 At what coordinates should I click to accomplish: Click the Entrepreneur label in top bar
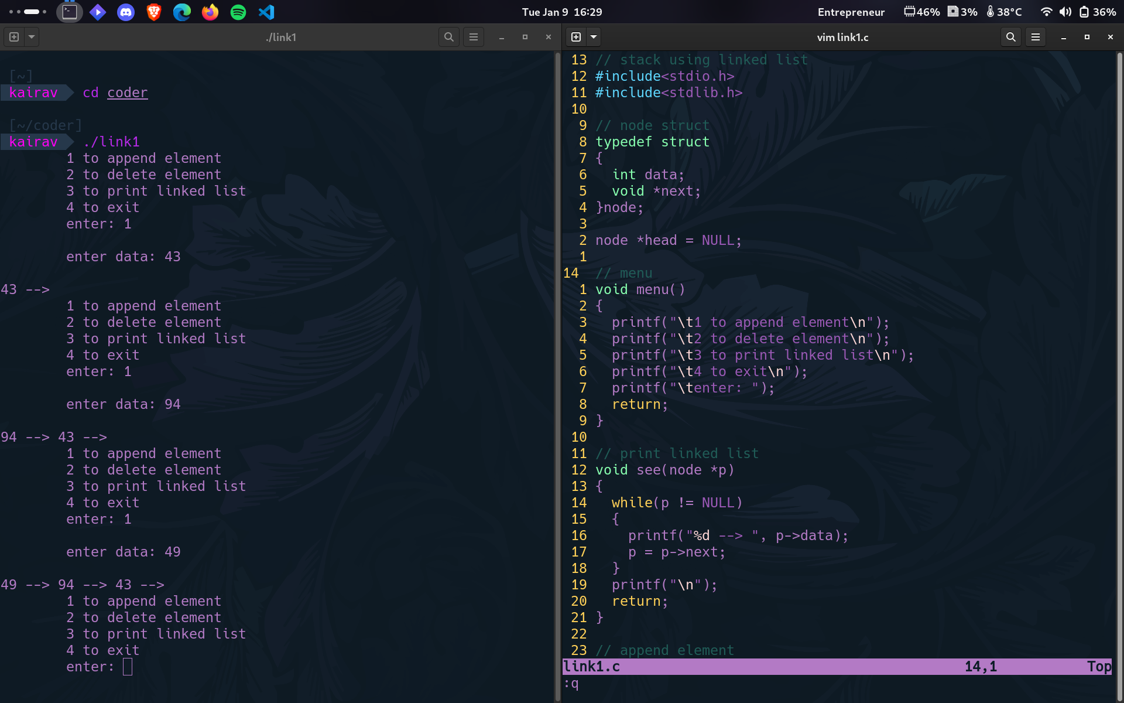coord(851,12)
